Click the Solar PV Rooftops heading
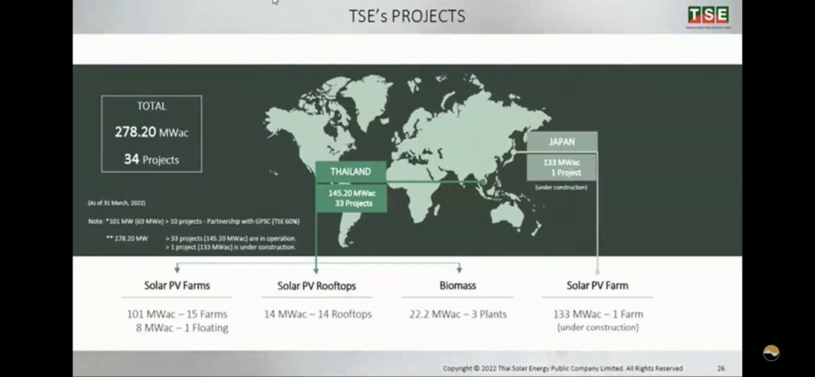Image resolution: width=815 pixels, height=377 pixels. 316,286
